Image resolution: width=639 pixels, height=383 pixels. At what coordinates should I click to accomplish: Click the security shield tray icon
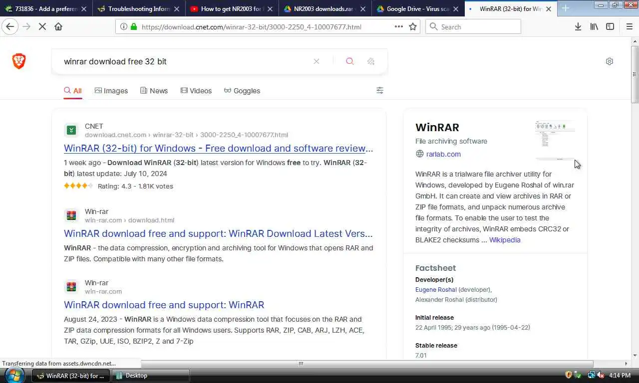click(x=569, y=375)
